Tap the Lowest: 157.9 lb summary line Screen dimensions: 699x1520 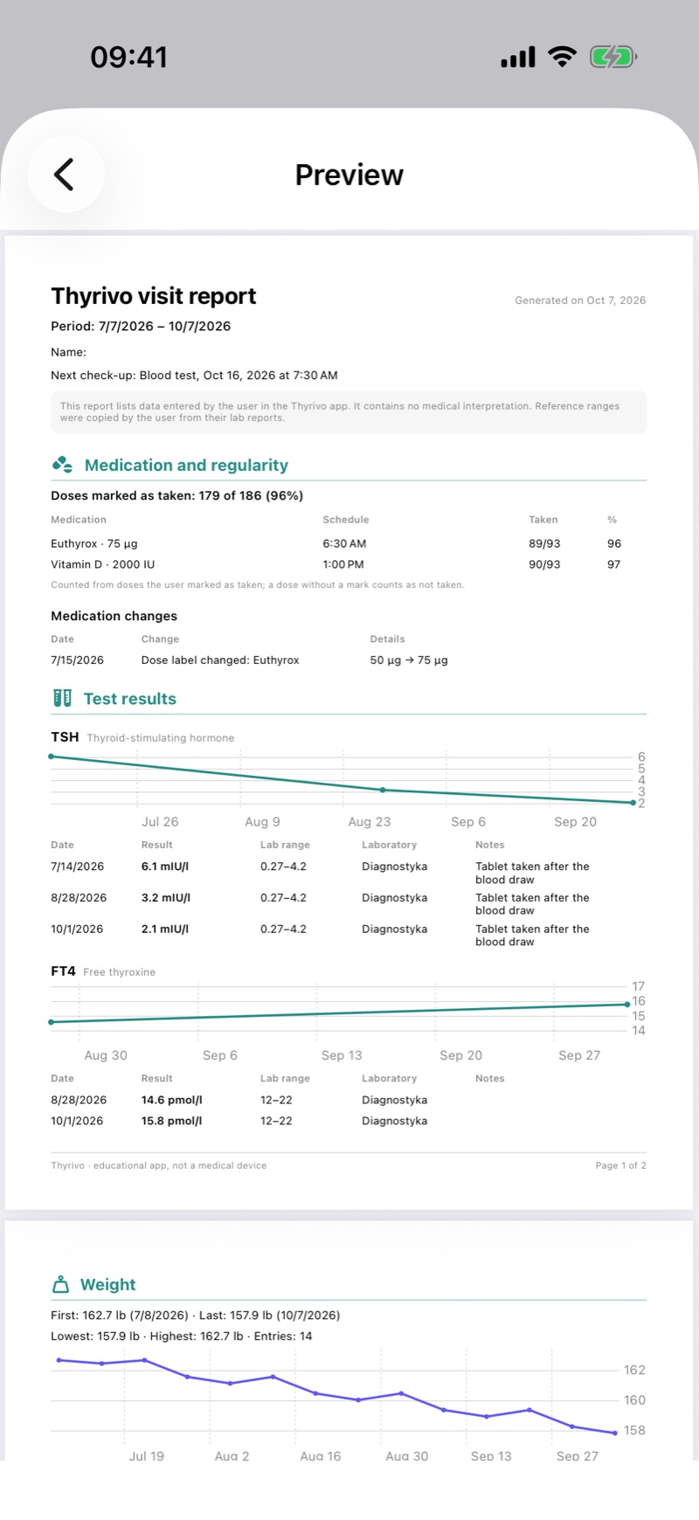182,1336
